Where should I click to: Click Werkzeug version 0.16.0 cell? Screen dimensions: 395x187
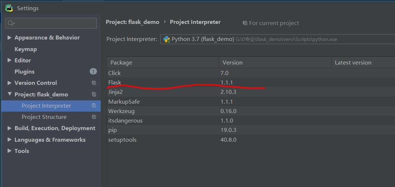(x=228, y=111)
